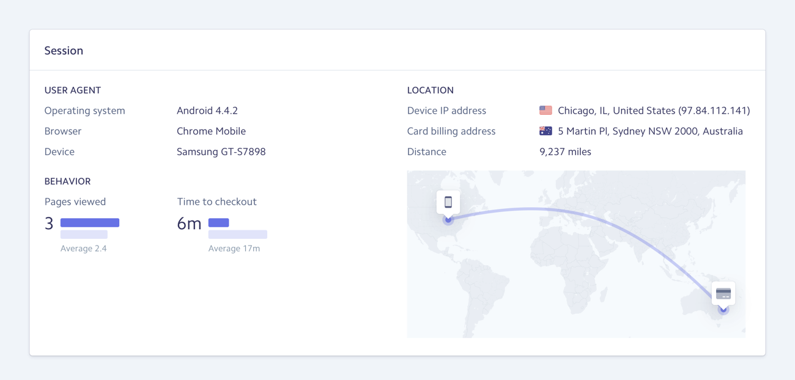Select the Average 2.4 text
Screen dimensions: 795x380
click(x=84, y=249)
